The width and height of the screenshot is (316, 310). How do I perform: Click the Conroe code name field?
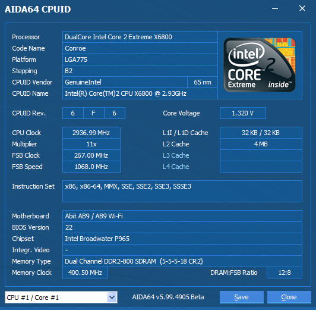point(140,48)
